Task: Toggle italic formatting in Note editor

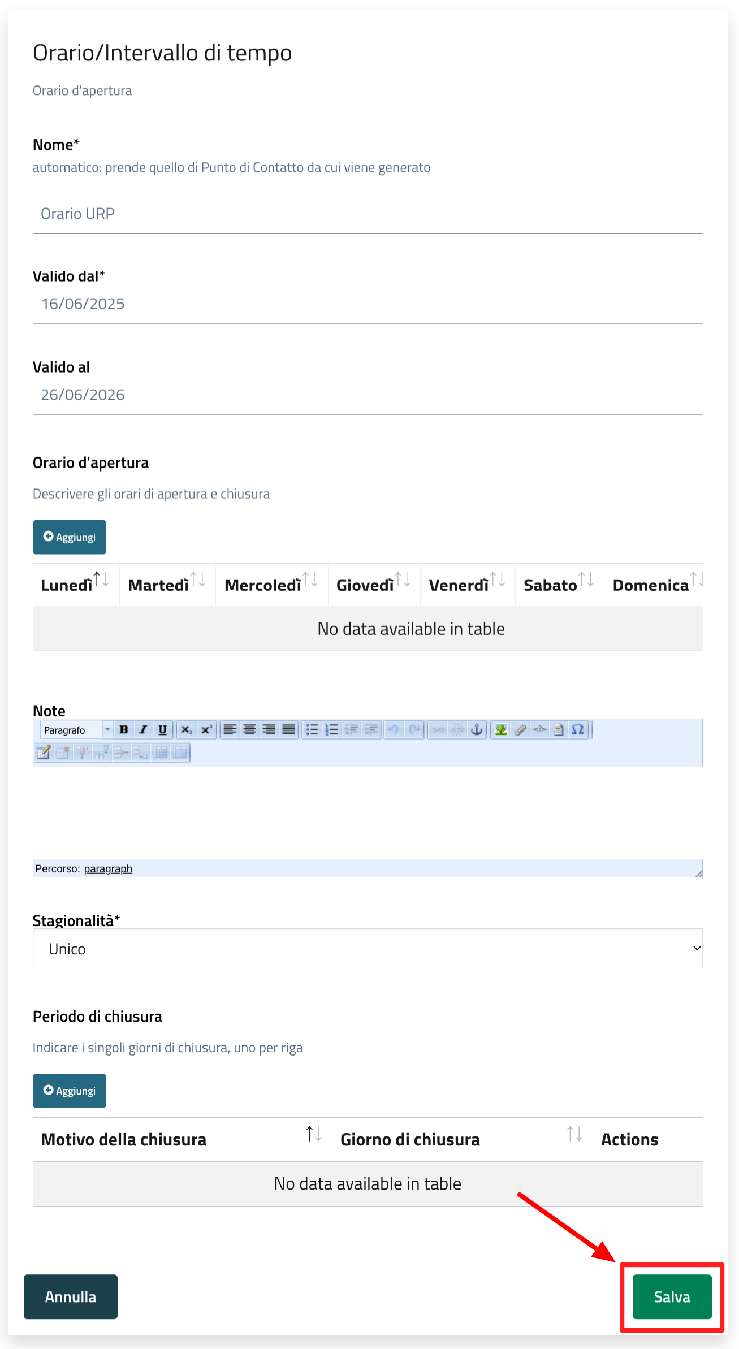Action: pyautogui.click(x=143, y=730)
